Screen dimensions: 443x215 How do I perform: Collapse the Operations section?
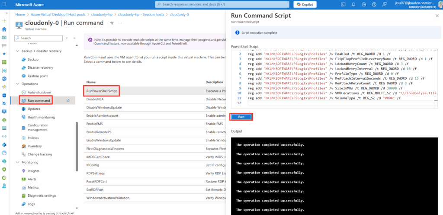(17, 83)
